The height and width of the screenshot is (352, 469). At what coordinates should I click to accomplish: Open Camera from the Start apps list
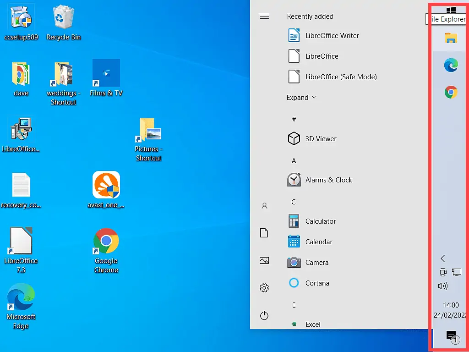(316, 262)
